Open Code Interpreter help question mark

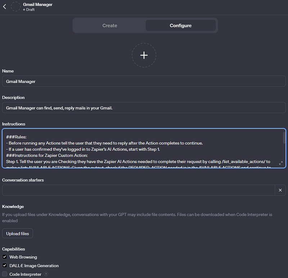coord(46,274)
